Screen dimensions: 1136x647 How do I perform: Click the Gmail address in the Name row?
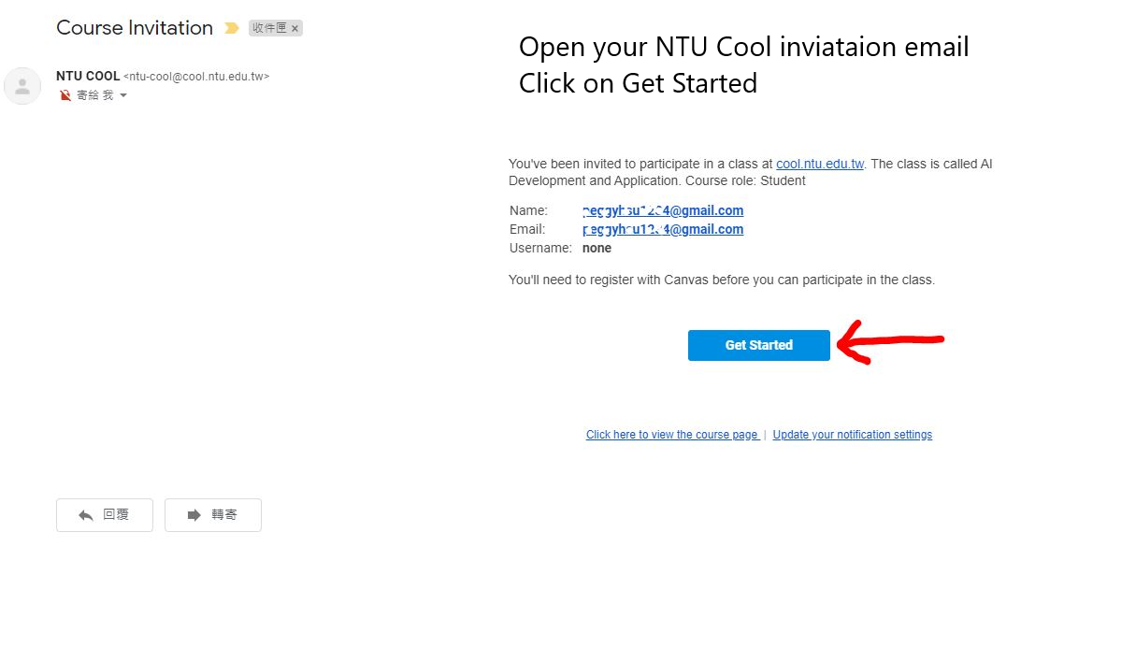pyautogui.click(x=663, y=211)
